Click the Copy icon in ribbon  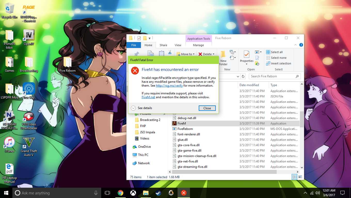pyautogui.click(x=150, y=53)
